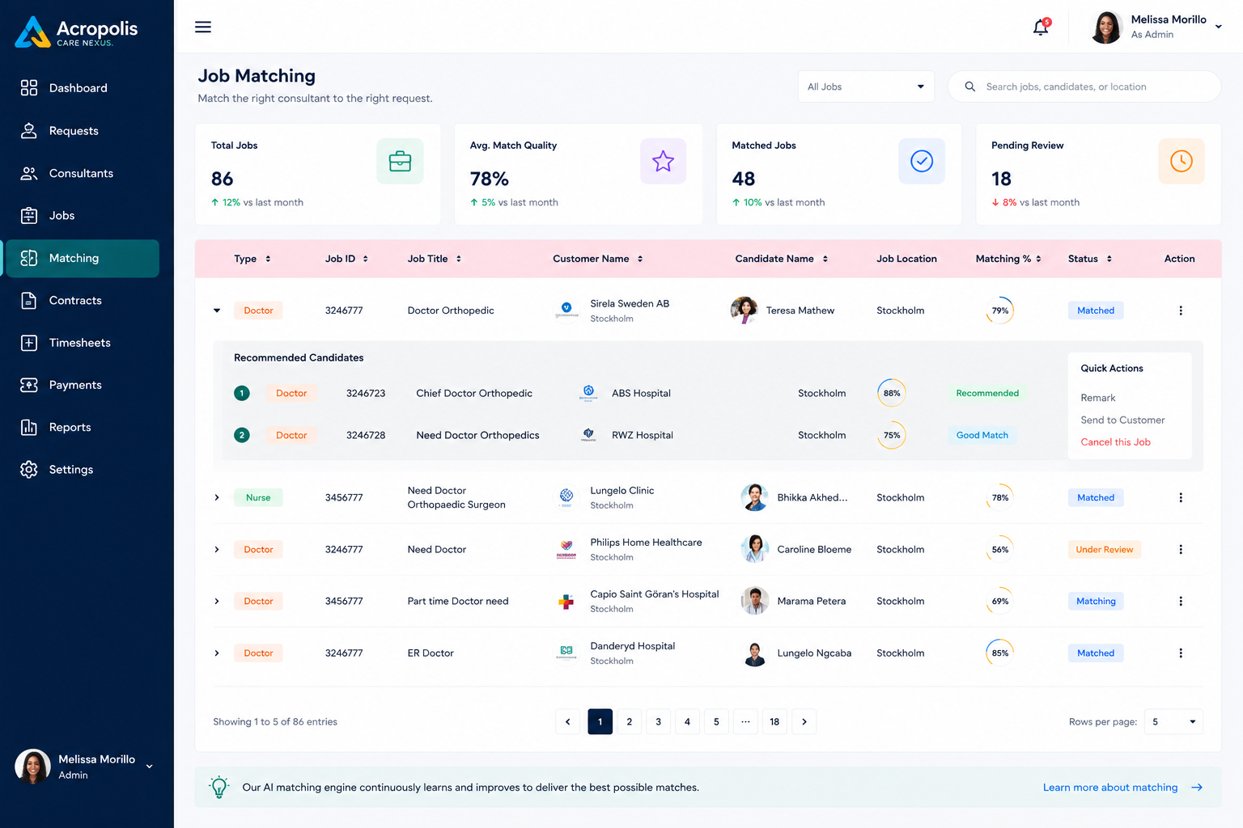
Task: Click the Total Jobs briefcase icon
Action: 400,161
